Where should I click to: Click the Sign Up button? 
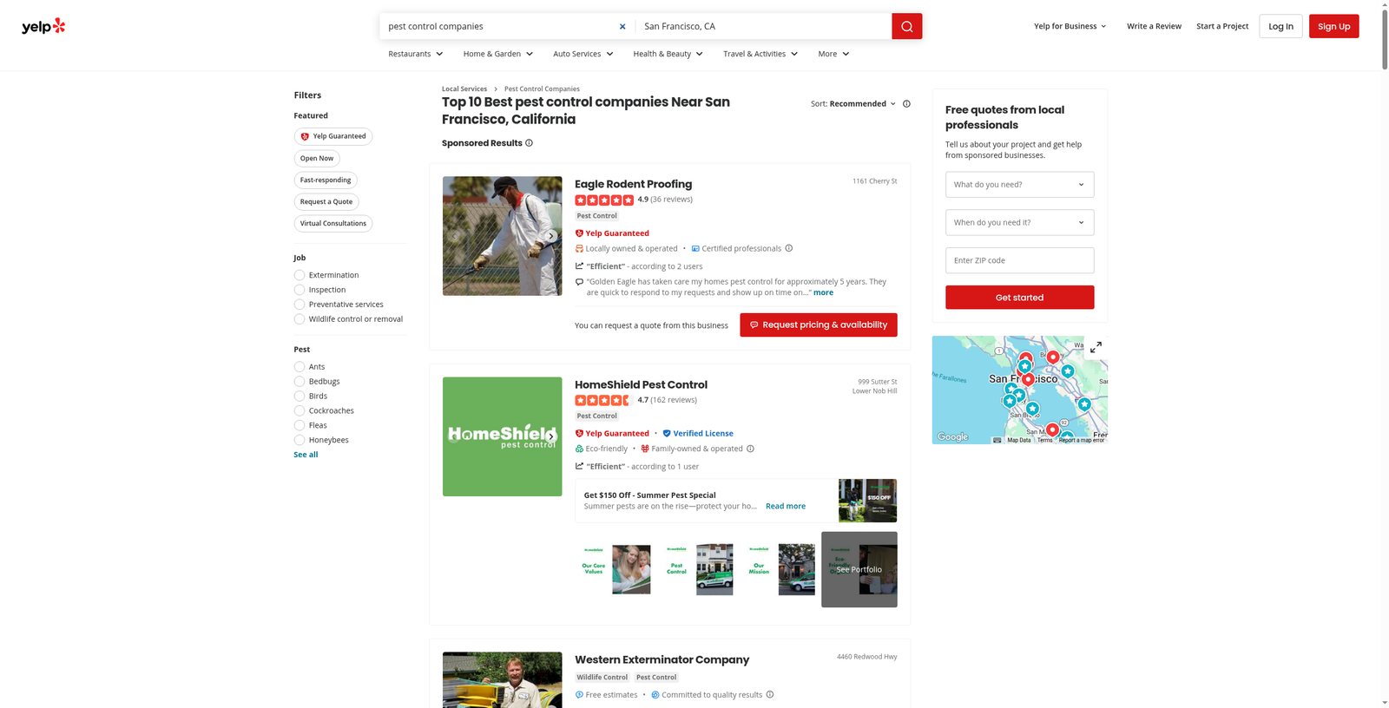pyautogui.click(x=1333, y=26)
